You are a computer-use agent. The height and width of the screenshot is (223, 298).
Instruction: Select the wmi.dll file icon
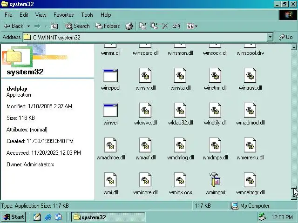[x=110, y=180]
